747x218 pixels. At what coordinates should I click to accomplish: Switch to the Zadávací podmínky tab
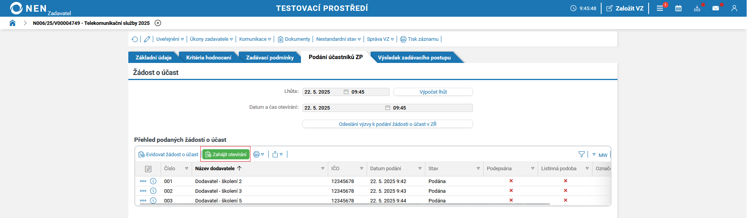point(270,58)
